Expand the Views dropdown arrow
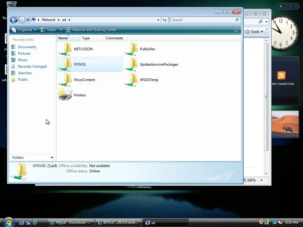303x227 pixels. click(x=61, y=30)
